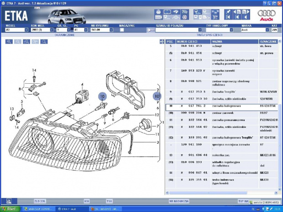Image resolution: width=283 pixels, height=212 pixels.
Task: Open the shopping cart icon
Action: (x=215, y=17)
